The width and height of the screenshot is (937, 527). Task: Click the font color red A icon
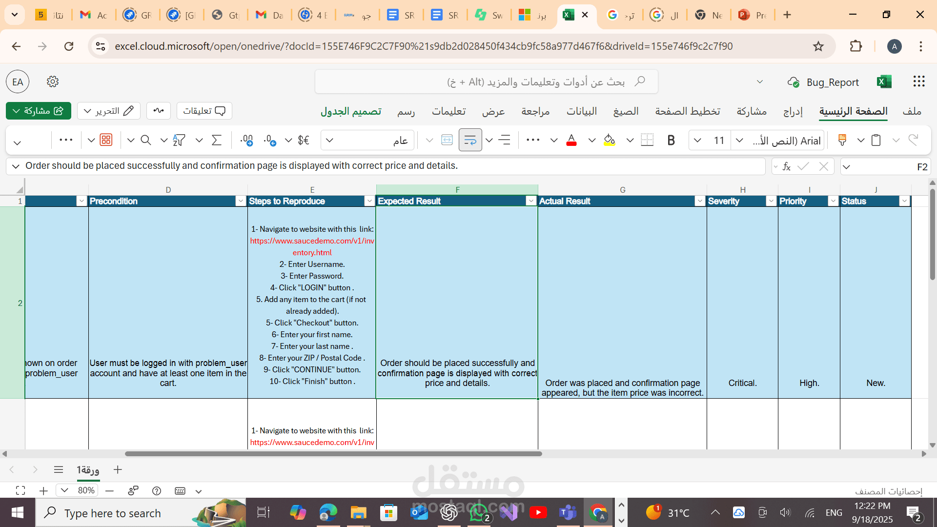point(571,141)
